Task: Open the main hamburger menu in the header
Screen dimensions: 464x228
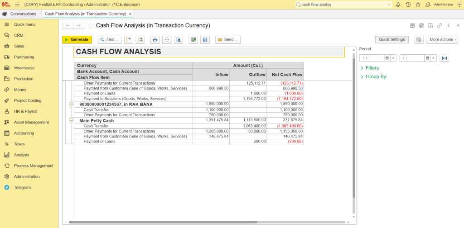Action: pos(17,5)
